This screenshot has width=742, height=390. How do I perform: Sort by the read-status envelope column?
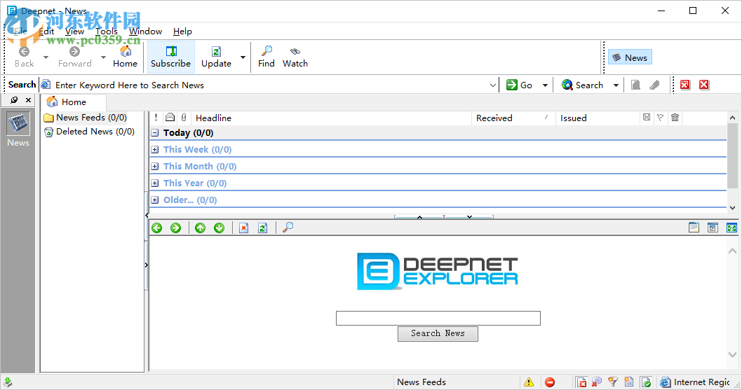point(170,118)
